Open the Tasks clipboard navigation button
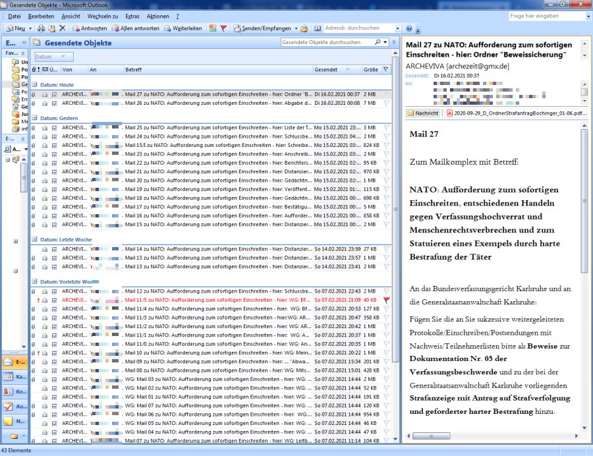This screenshot has width=593, height=456. (x=14, y=407)
